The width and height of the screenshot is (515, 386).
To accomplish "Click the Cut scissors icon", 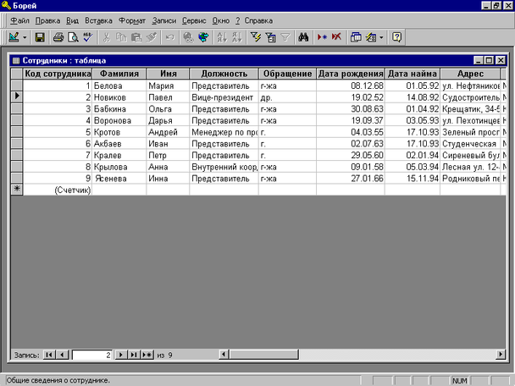I will (106, 37).
